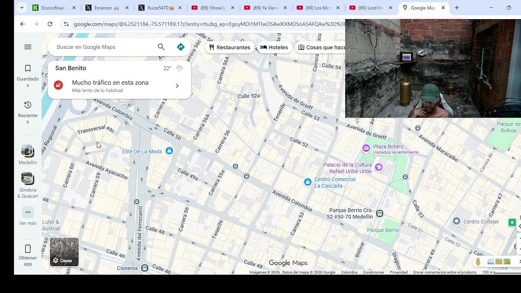Select the Elite De La Moda shopping pin
The image size is (521, 293).
(169, 151)
